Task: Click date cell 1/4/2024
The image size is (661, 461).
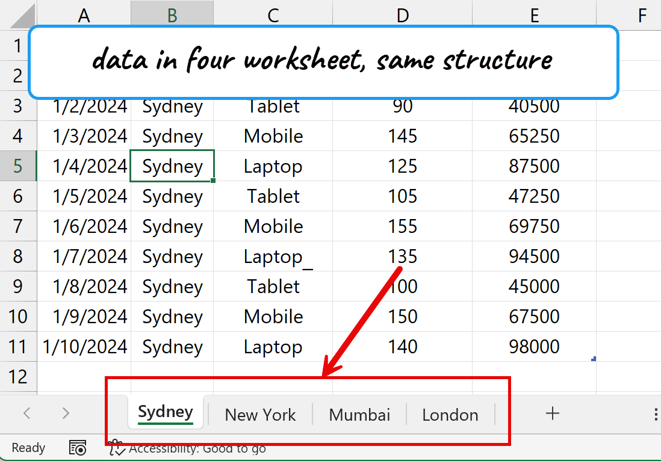Action: [84, 166]
